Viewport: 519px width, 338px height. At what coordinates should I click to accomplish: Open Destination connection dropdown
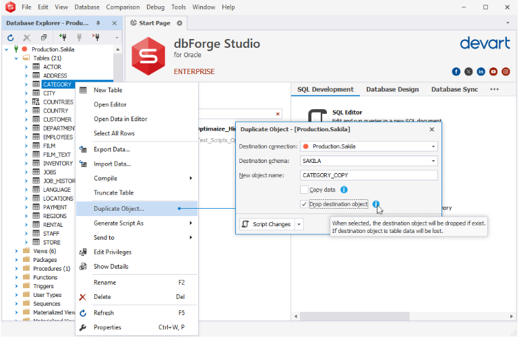pos(433,147)
